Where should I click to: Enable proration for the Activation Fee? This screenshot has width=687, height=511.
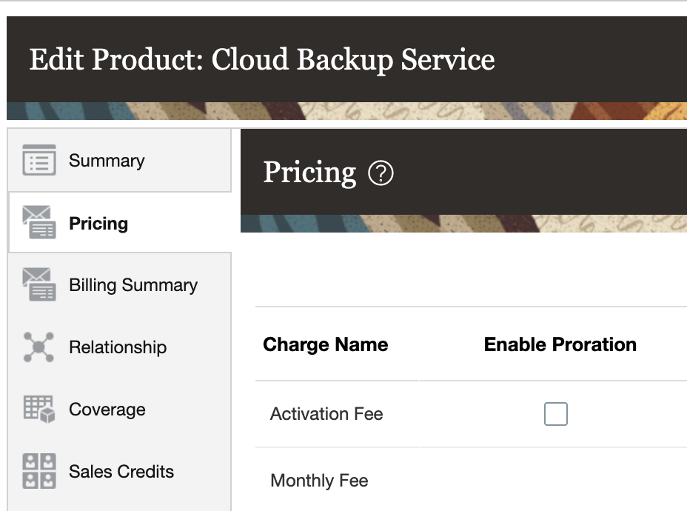555,414
